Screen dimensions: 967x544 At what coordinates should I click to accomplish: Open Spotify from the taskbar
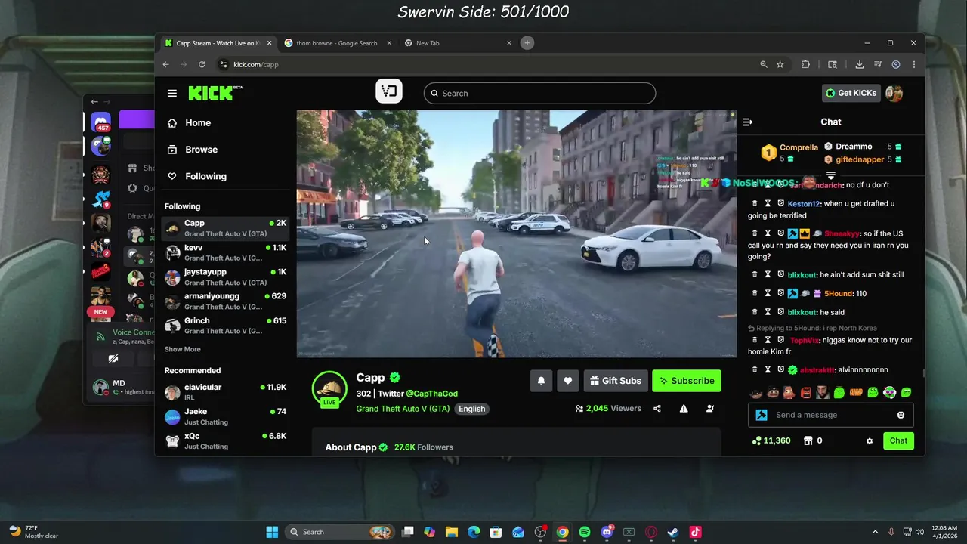[x=585, y=532]
